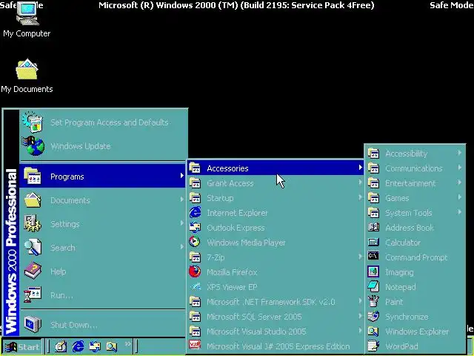Click the Run icon in Start menu
474x356 pixels.
tap(32, 294)
